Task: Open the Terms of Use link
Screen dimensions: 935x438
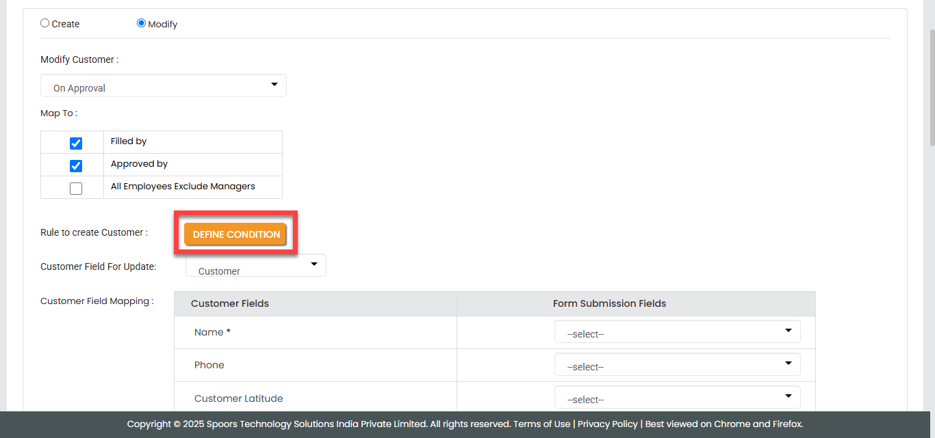Action: 541,424
